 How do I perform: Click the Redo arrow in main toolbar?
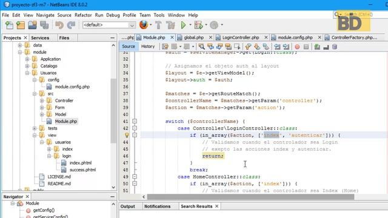[71, 25]
